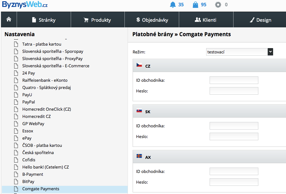Select ePay gateway

tap(27, 138)
